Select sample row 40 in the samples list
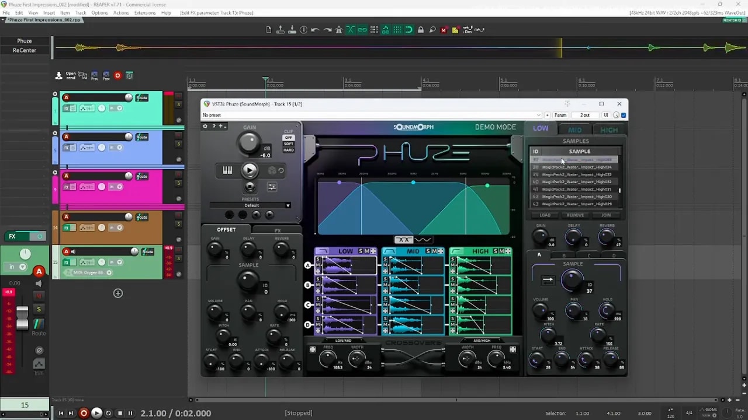 (x=575, y=181)
